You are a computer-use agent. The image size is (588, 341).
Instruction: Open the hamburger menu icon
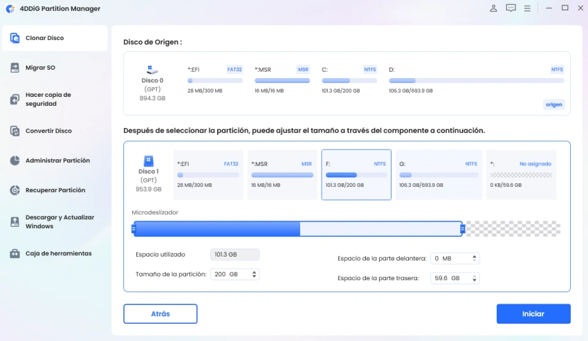(527, 8)
